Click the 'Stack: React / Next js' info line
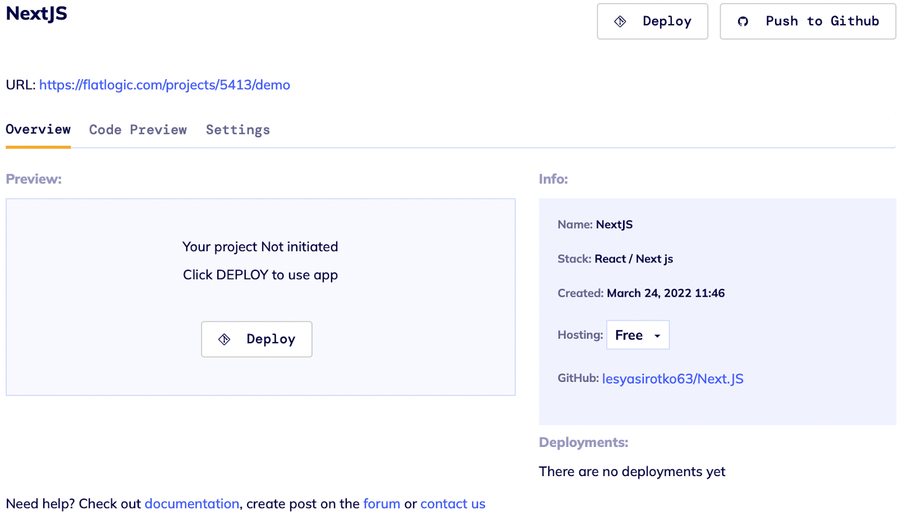The width and height of the screenshot is (898, 512). tap(615, 259)
